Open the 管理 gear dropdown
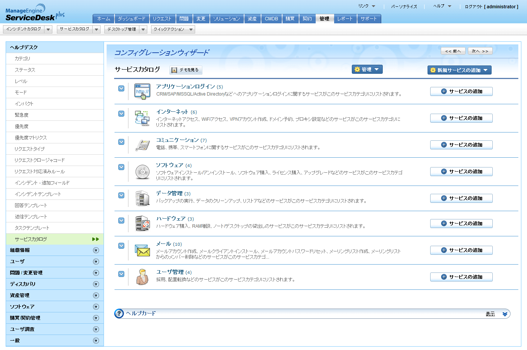 click(367, 69)
